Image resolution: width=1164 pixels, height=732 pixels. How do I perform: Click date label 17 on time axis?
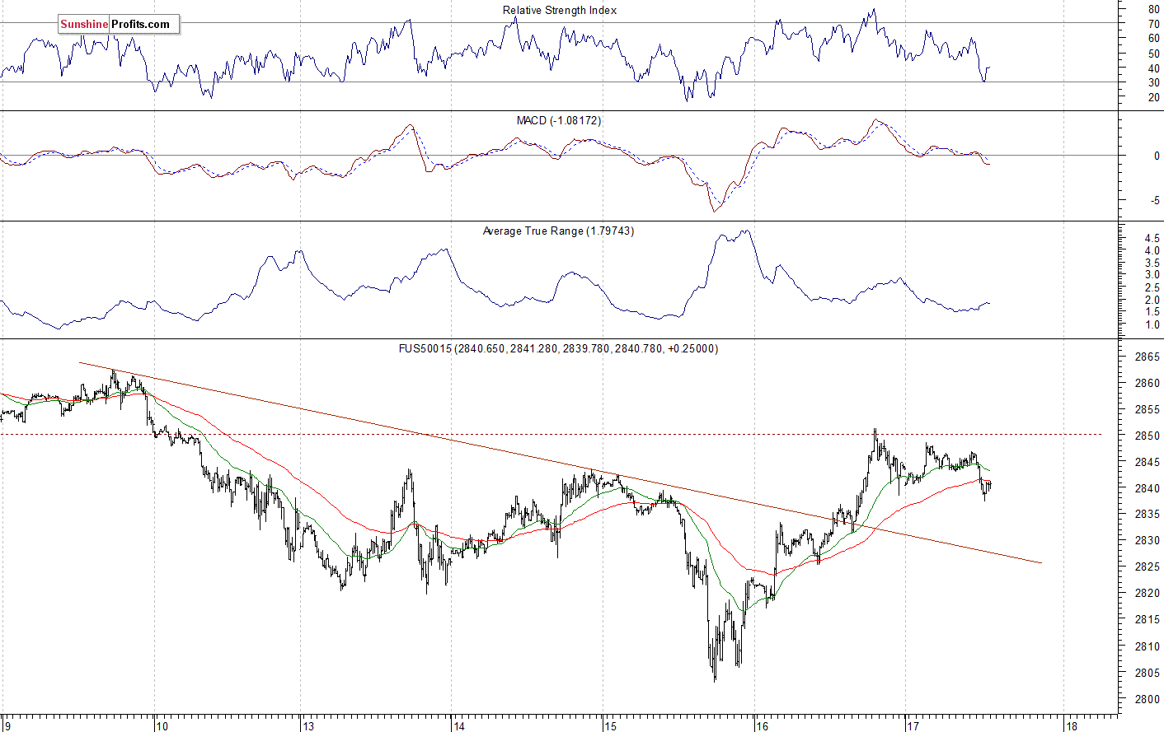point(912,726)
